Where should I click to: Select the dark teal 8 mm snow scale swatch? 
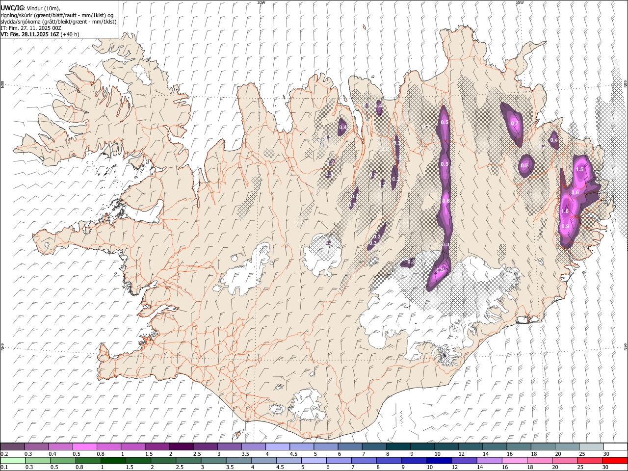(x=398, y=446)
